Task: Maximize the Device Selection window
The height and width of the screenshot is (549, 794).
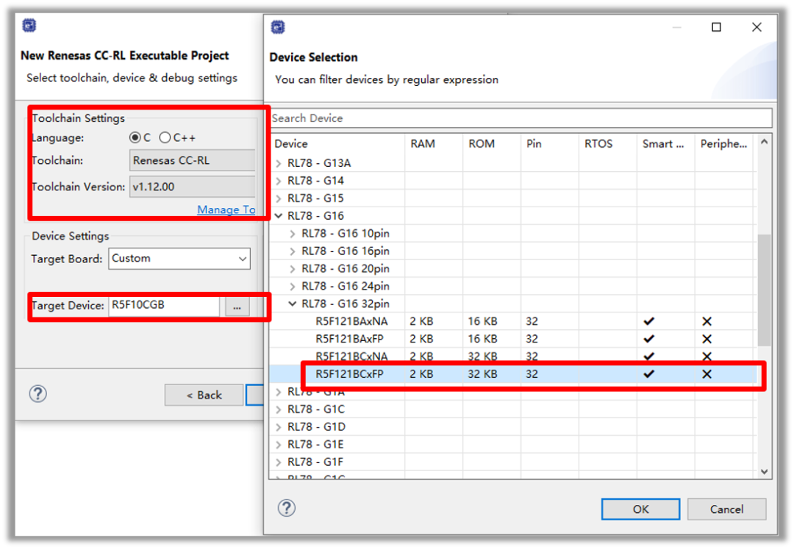Action: pos(717,26)
